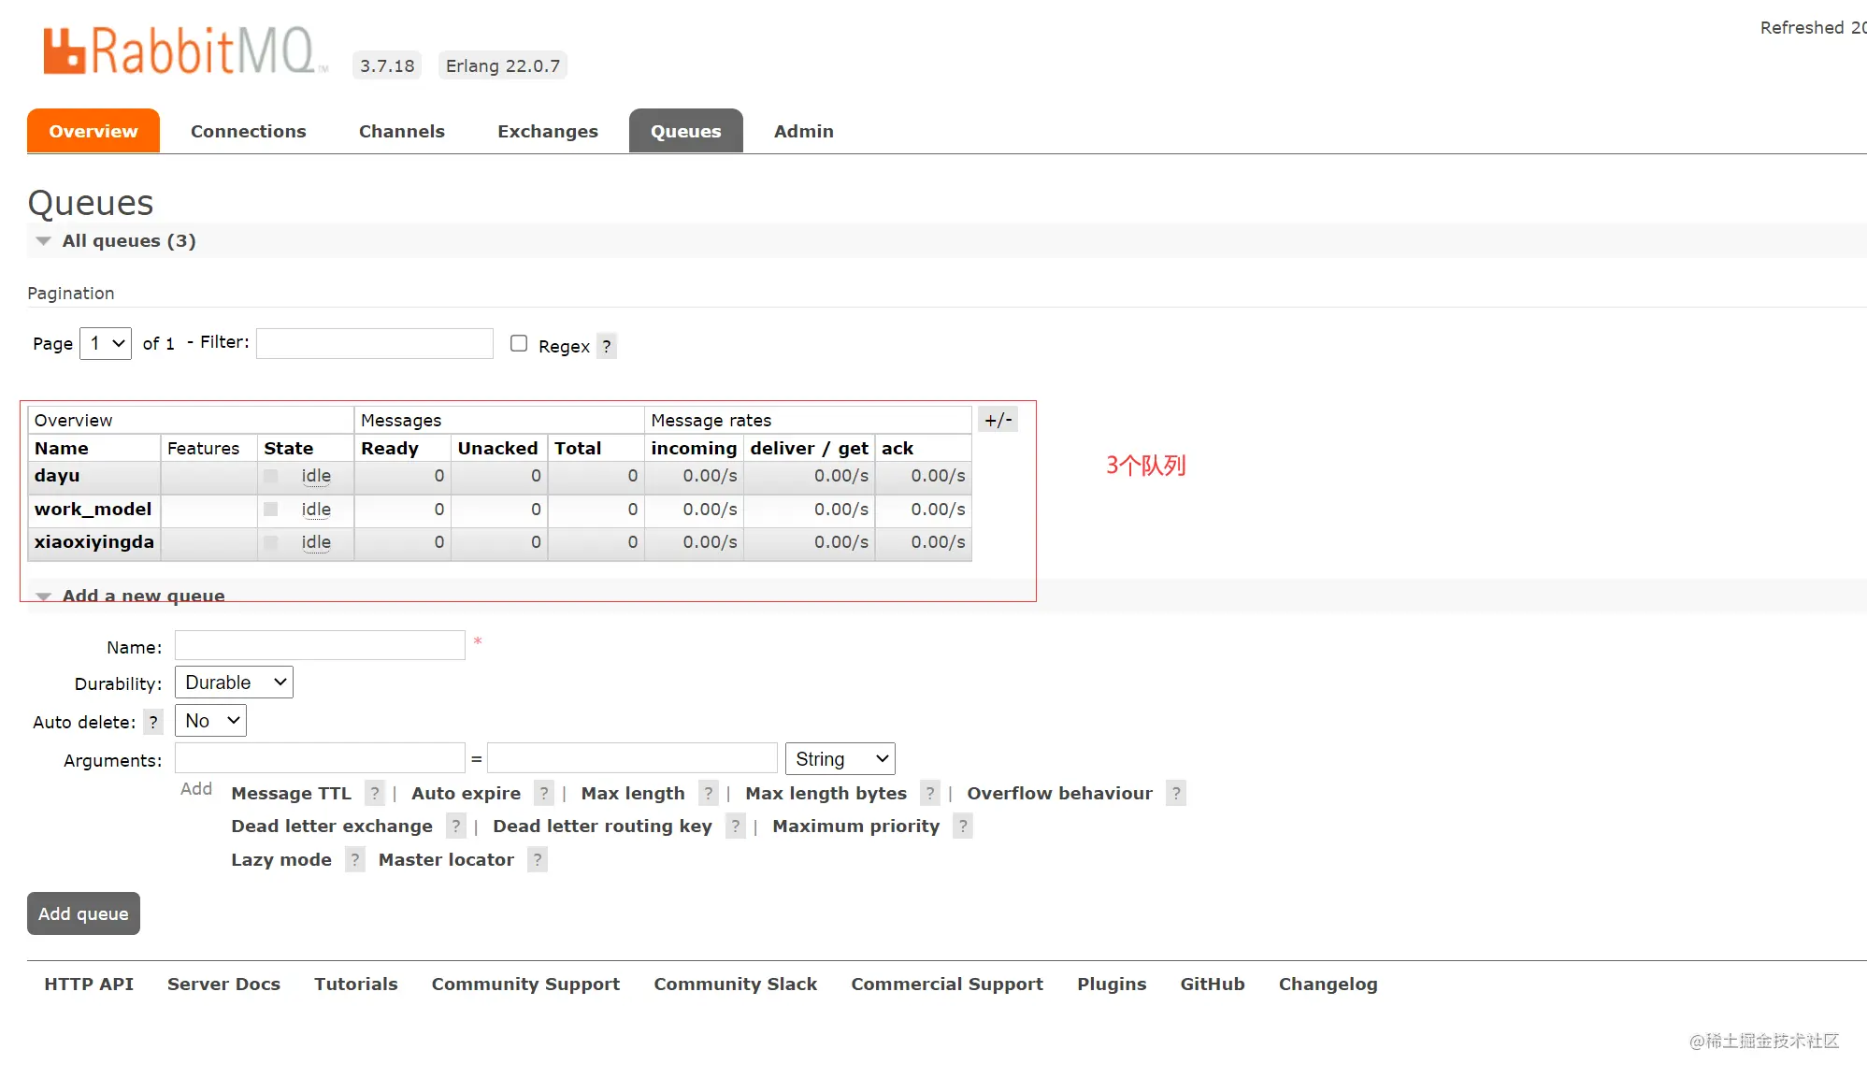Insert Max length bytes argument
The height and width of the screenshot is (1078, 1867).
coord(826,794)
